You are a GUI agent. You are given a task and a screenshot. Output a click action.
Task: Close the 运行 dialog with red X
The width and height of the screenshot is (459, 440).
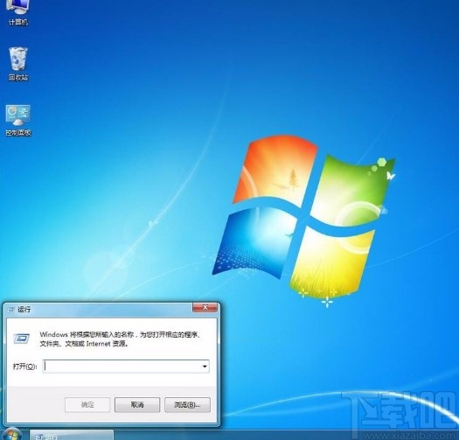(x=205, y=308)
